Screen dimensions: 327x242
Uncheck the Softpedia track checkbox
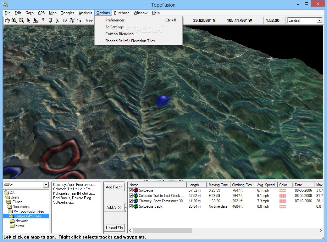click(131, 190)
